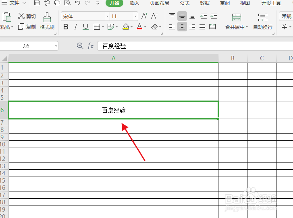Expand the quick access toolbar customize arrow

(x=98, y=3)
